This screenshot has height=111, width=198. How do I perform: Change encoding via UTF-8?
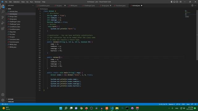pos(178,104)
